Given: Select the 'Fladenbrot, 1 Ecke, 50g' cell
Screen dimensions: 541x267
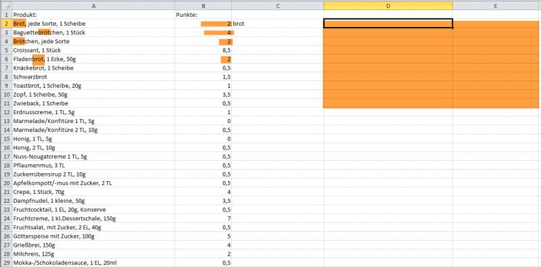Looking at the screenshot, I should (93, 59).
